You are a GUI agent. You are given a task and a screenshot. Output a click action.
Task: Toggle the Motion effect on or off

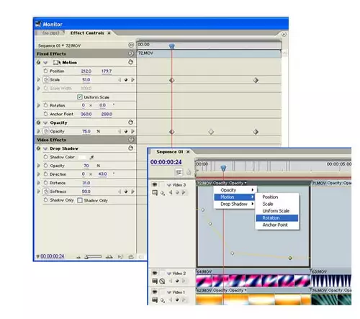(x=38, y=63)
